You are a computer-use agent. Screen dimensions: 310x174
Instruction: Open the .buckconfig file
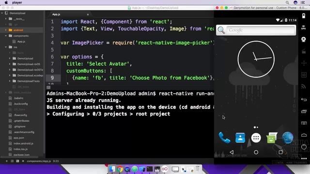click(20, 104)
